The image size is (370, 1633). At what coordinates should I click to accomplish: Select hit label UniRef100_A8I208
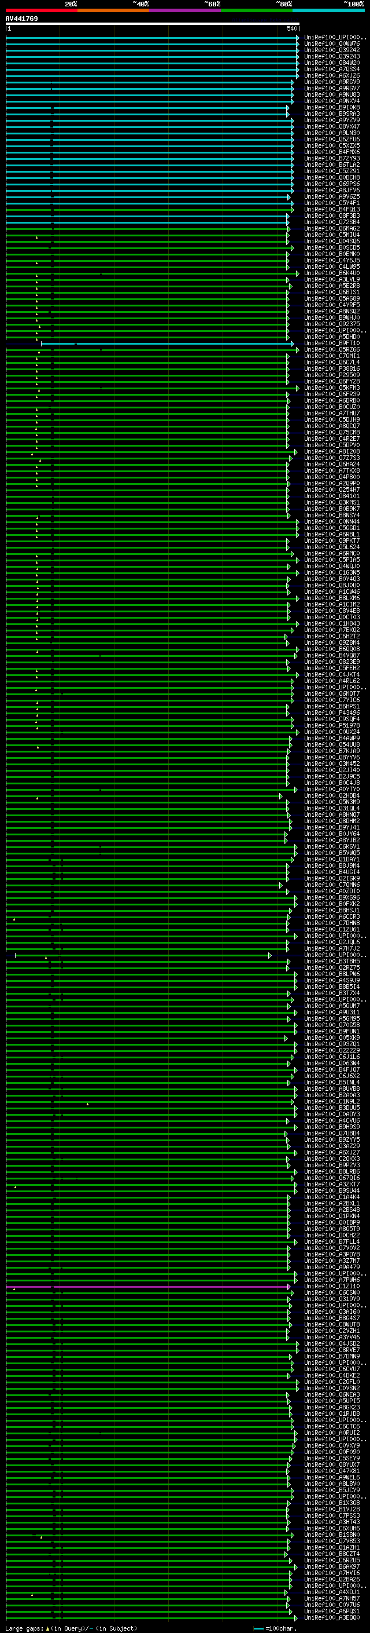pos(332,451)
